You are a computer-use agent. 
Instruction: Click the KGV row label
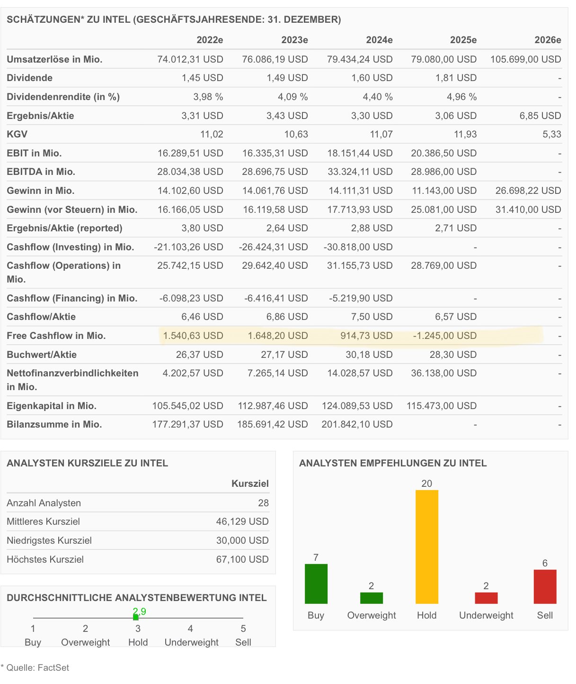[17, 134]
